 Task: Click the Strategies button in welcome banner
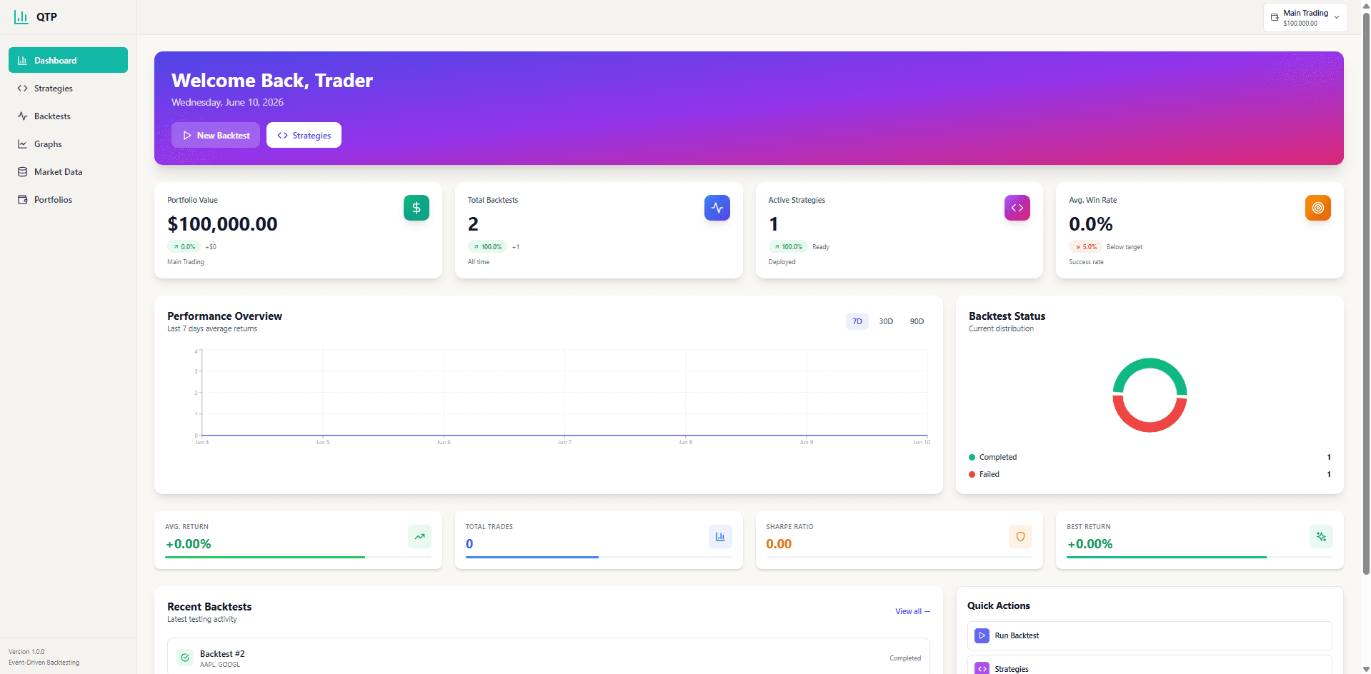coord(304,135)
